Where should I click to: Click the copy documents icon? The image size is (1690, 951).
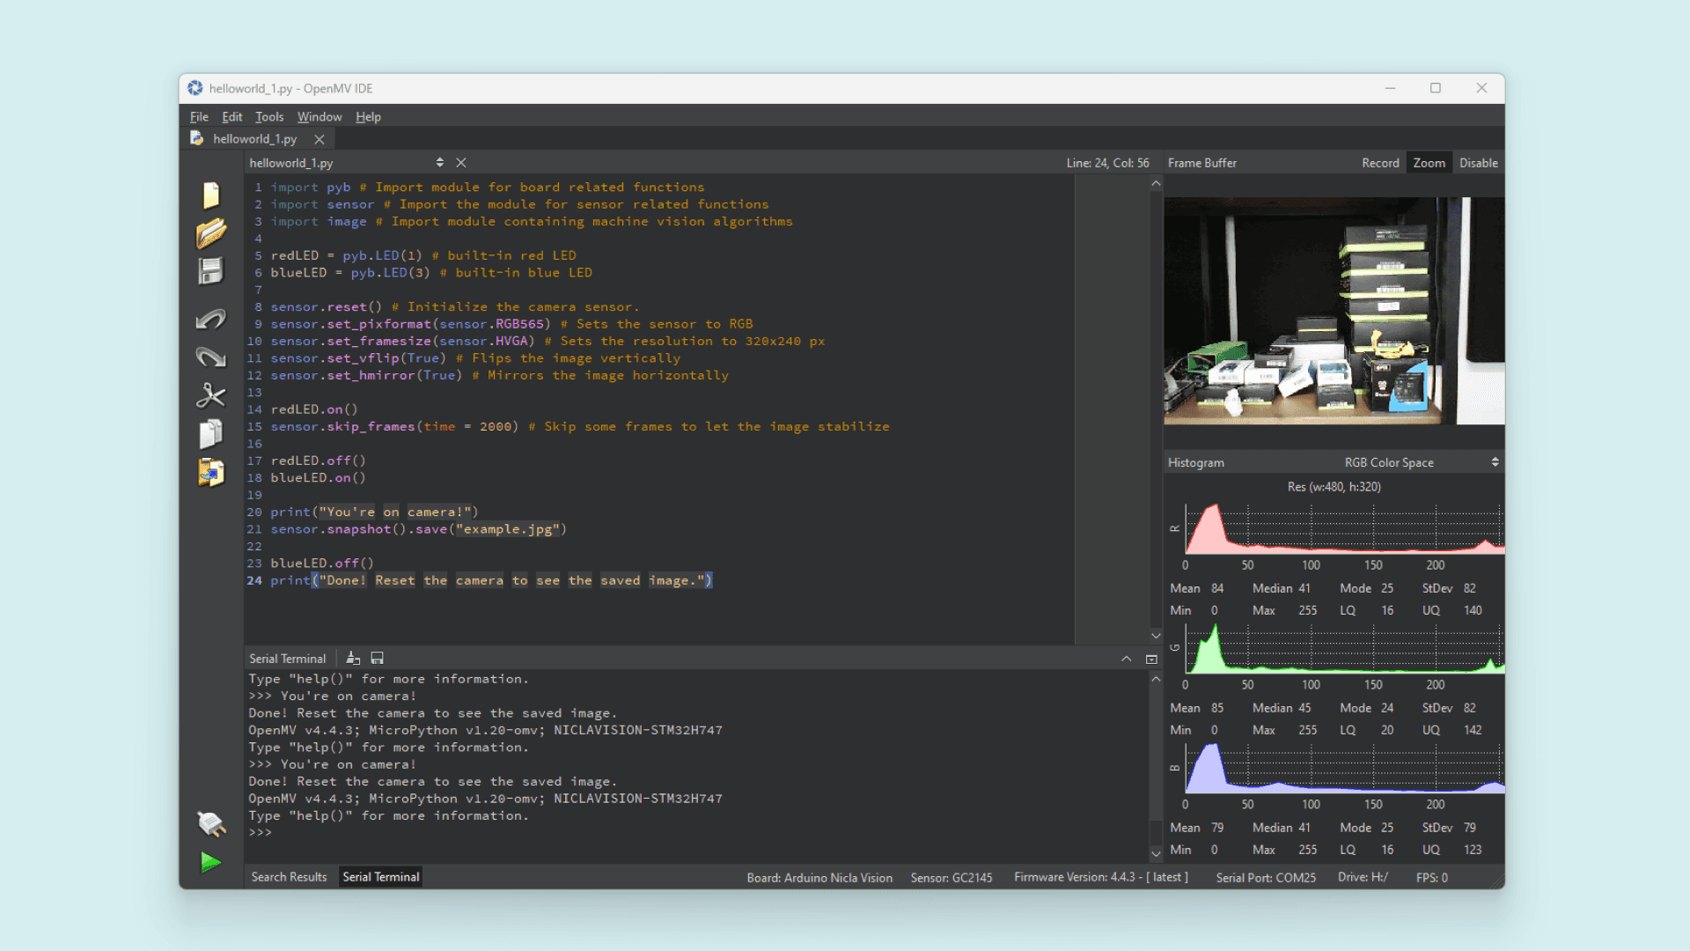[211, 434]
